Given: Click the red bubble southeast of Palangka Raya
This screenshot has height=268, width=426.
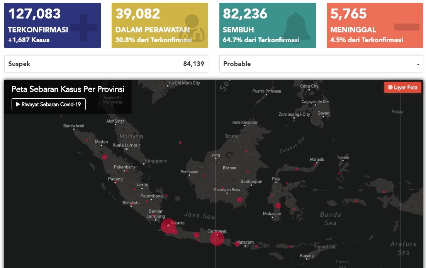Looking at the screenshot, I should pos(239,199).
